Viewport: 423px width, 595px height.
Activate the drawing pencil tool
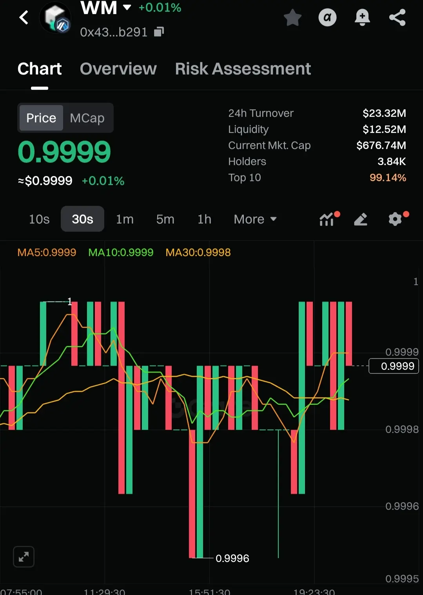[361, 219]
